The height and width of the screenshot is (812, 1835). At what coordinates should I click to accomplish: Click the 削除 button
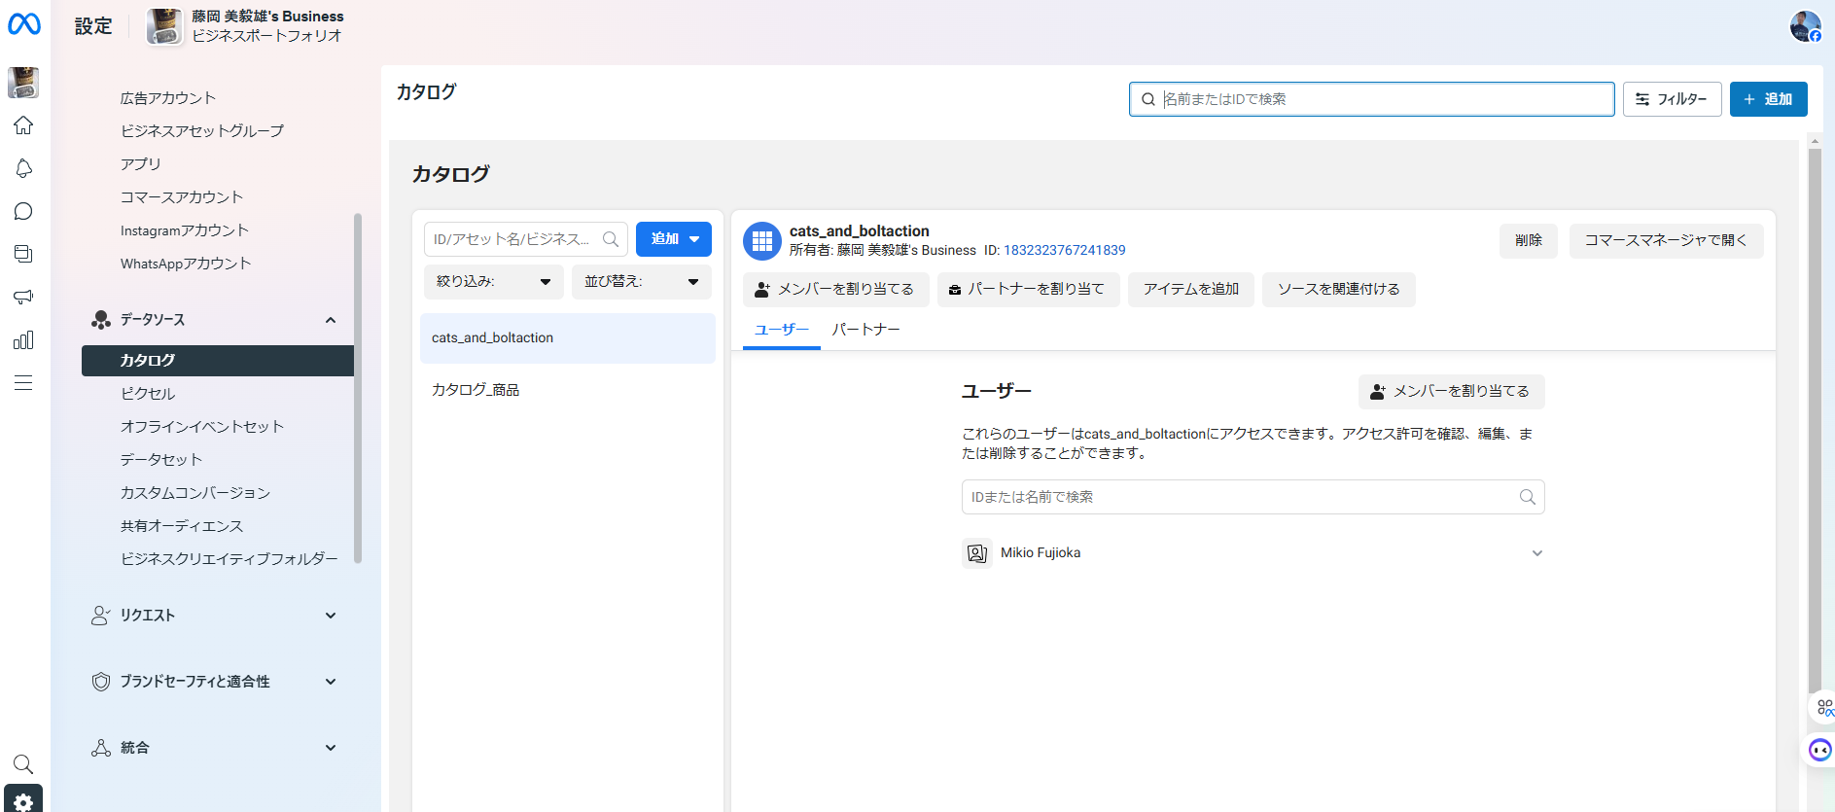pyautogui.click(x=1529, y=240)
